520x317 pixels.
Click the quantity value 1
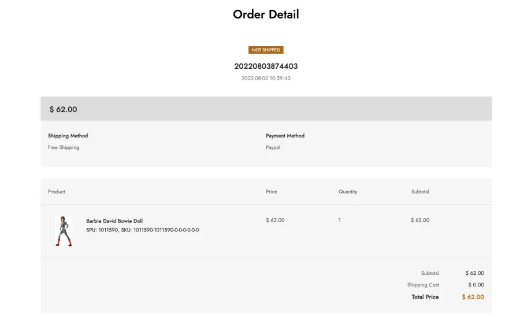[340, 220]
